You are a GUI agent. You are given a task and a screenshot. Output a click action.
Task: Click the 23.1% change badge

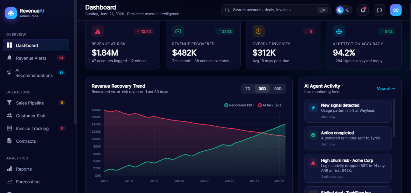[225, 31]
